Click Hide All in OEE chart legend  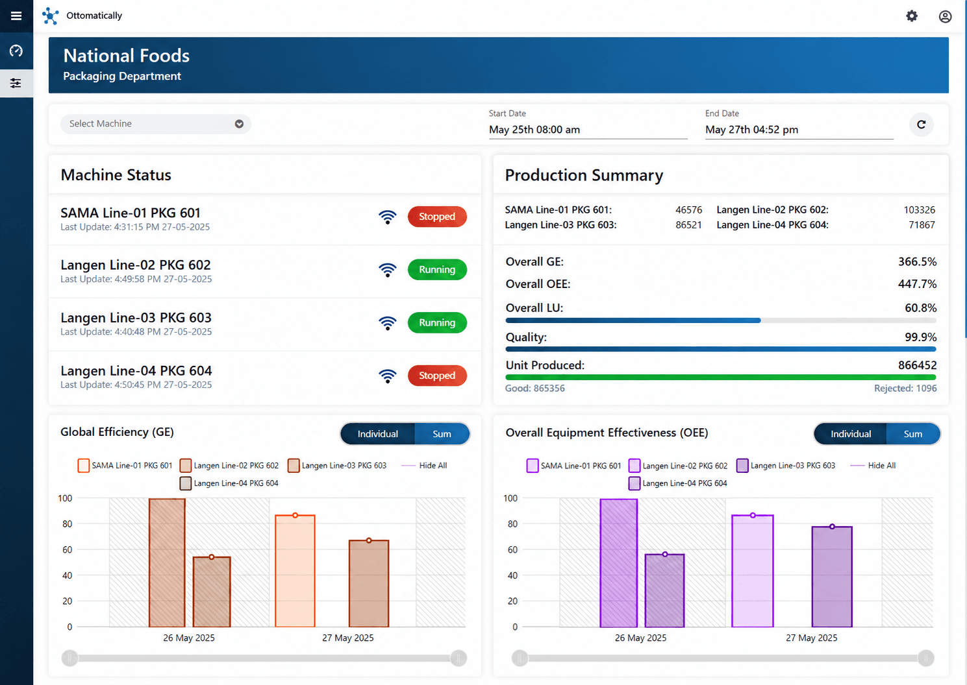(873, 466)
